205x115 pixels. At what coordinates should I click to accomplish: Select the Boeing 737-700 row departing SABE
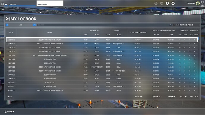tap(102, 63)
